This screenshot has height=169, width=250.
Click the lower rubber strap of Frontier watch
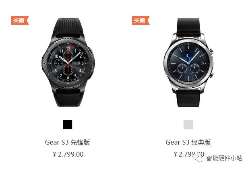(x=68, y=98)
